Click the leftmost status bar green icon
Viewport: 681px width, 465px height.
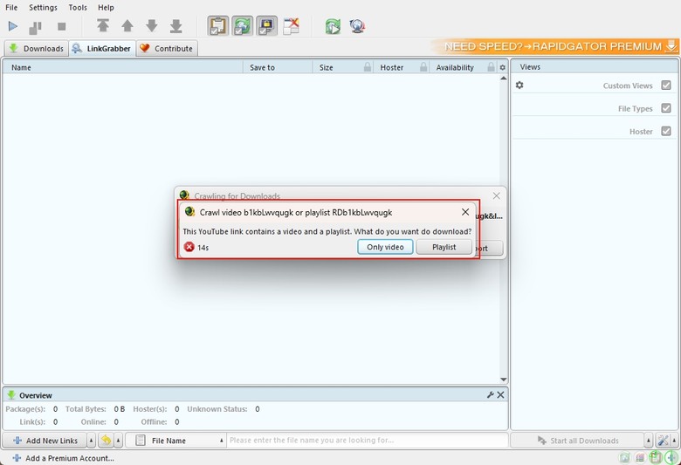coord(625,457)
